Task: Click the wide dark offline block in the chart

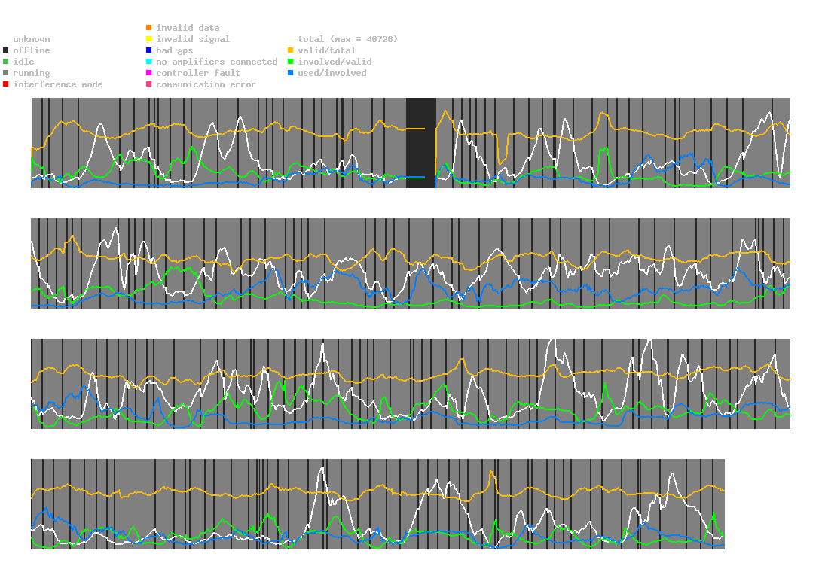Action: (x=421, y=143)
